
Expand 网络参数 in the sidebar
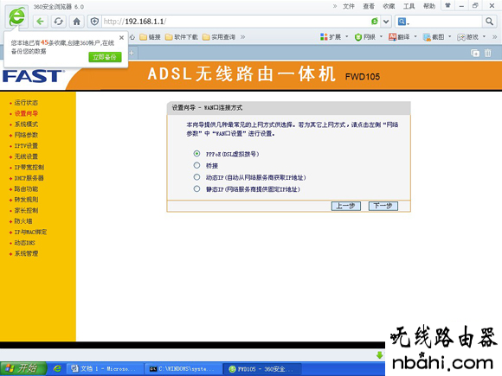(26, 135)
